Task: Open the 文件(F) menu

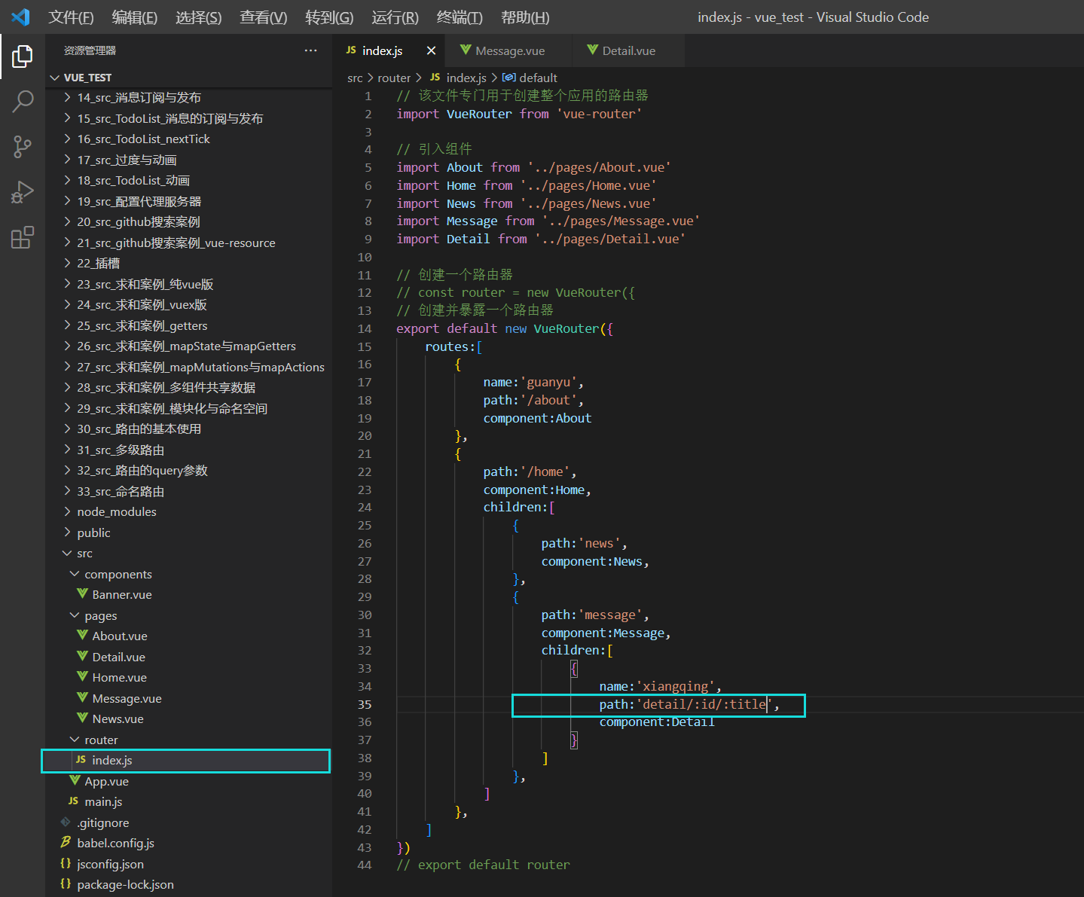Action: (x=71, y=17)
